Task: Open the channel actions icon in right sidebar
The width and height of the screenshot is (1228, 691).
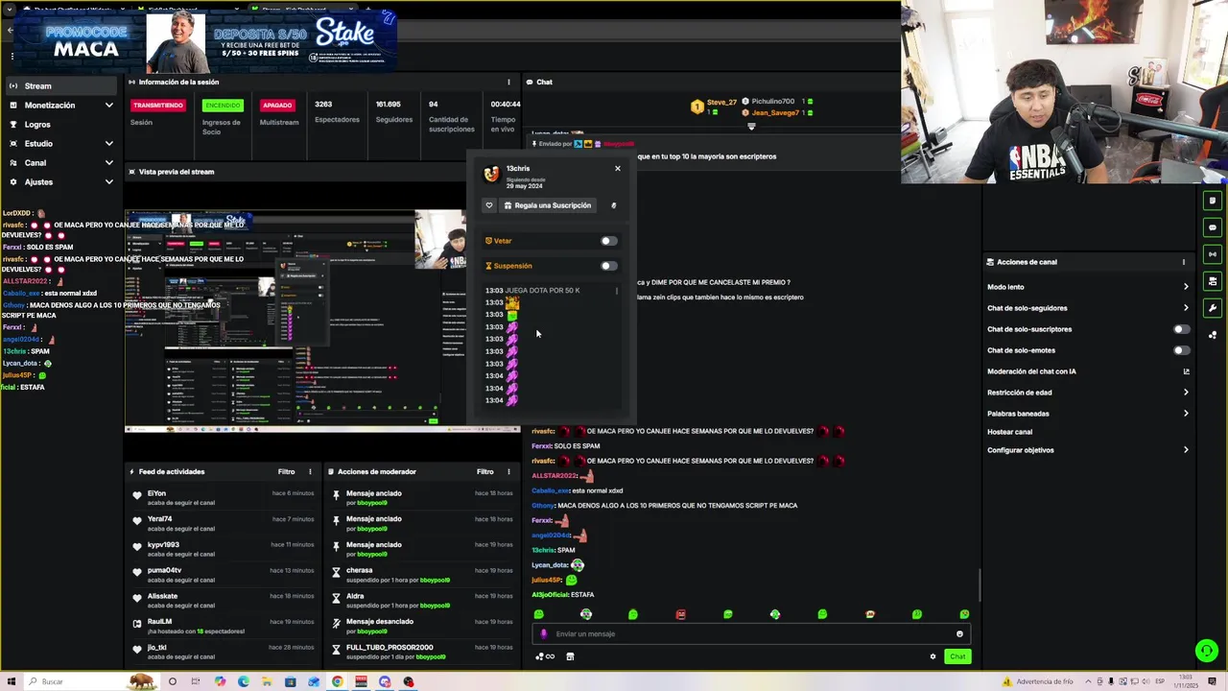Action: [x=1213, y=281]
